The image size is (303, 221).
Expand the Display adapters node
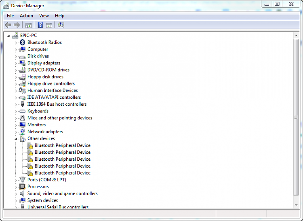pos(16,63)
